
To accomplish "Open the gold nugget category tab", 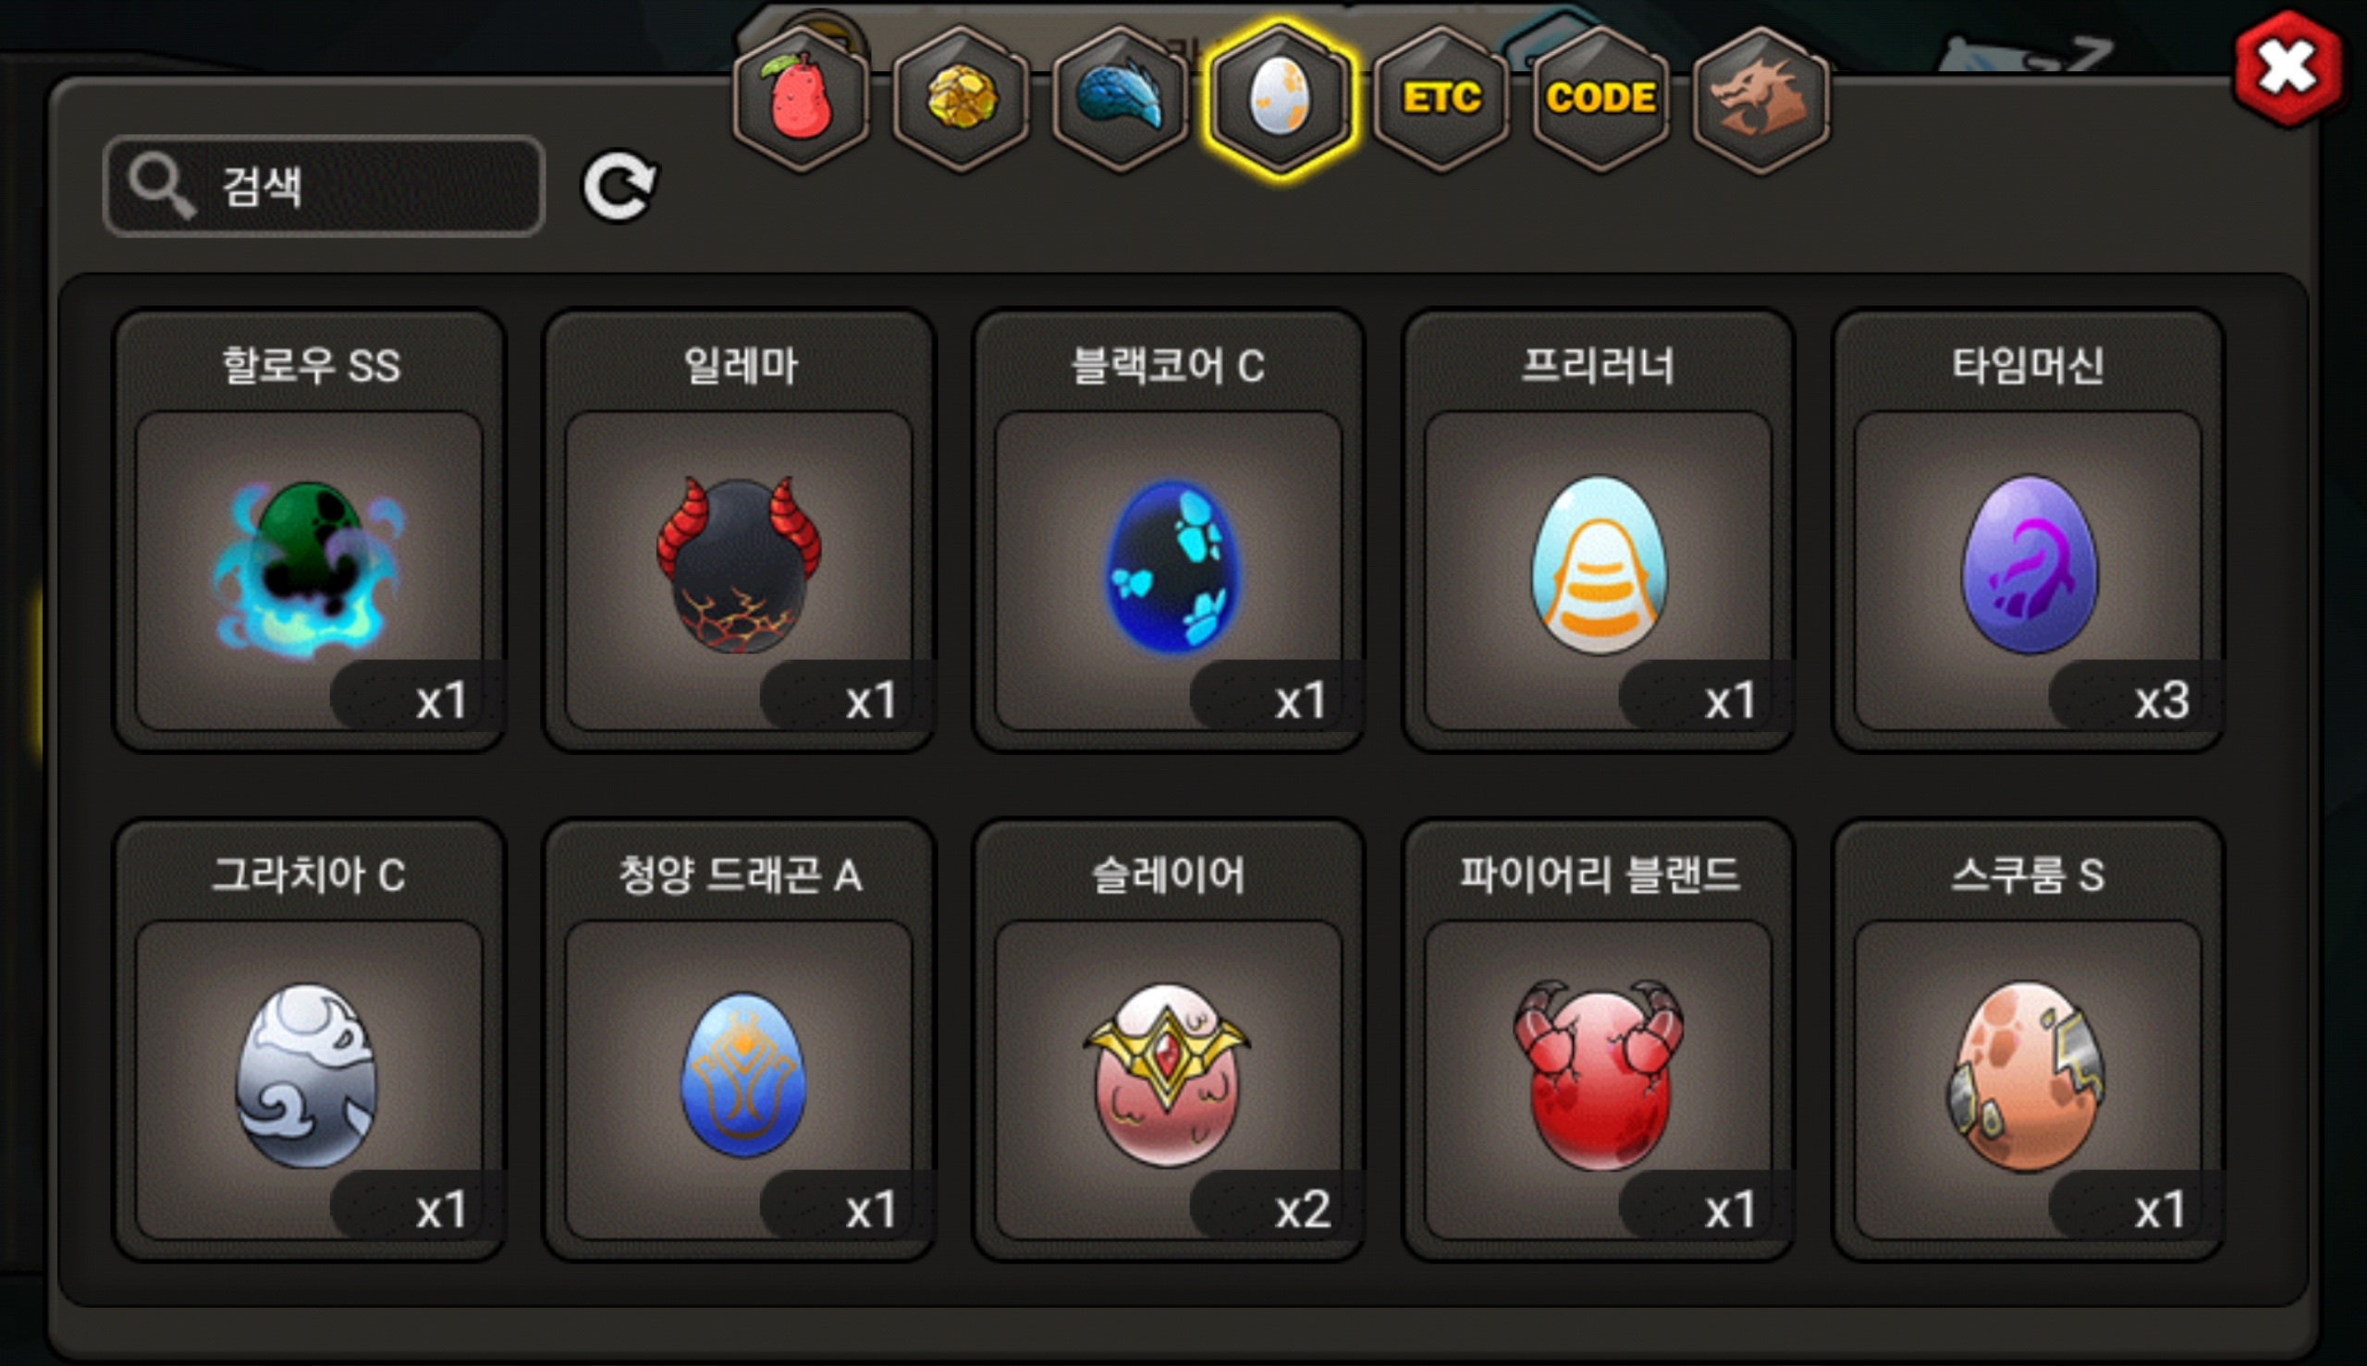I will click(x=960, y=100).
